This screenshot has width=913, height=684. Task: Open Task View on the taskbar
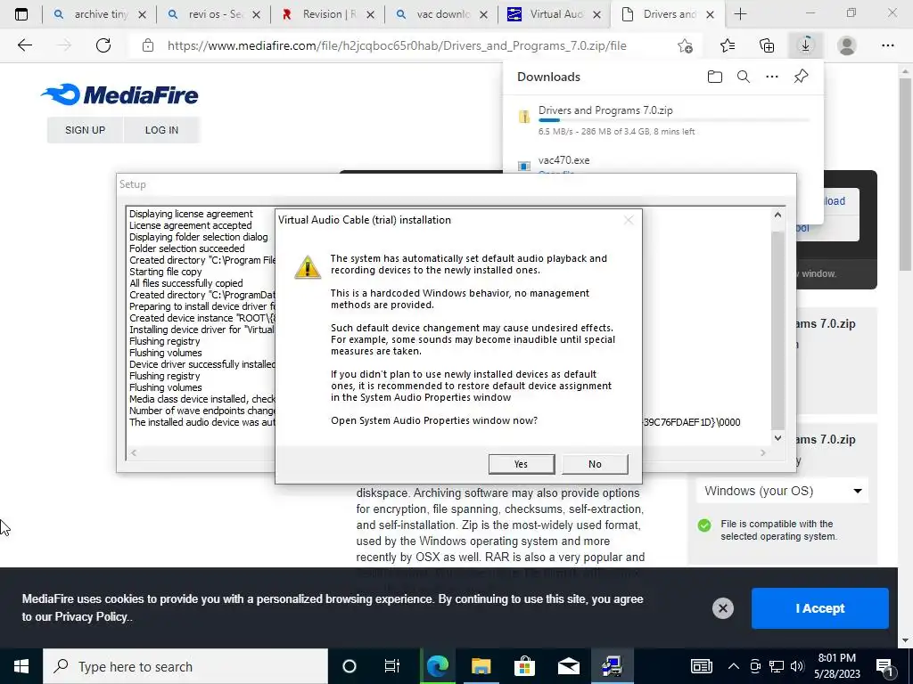pos(392,666)
